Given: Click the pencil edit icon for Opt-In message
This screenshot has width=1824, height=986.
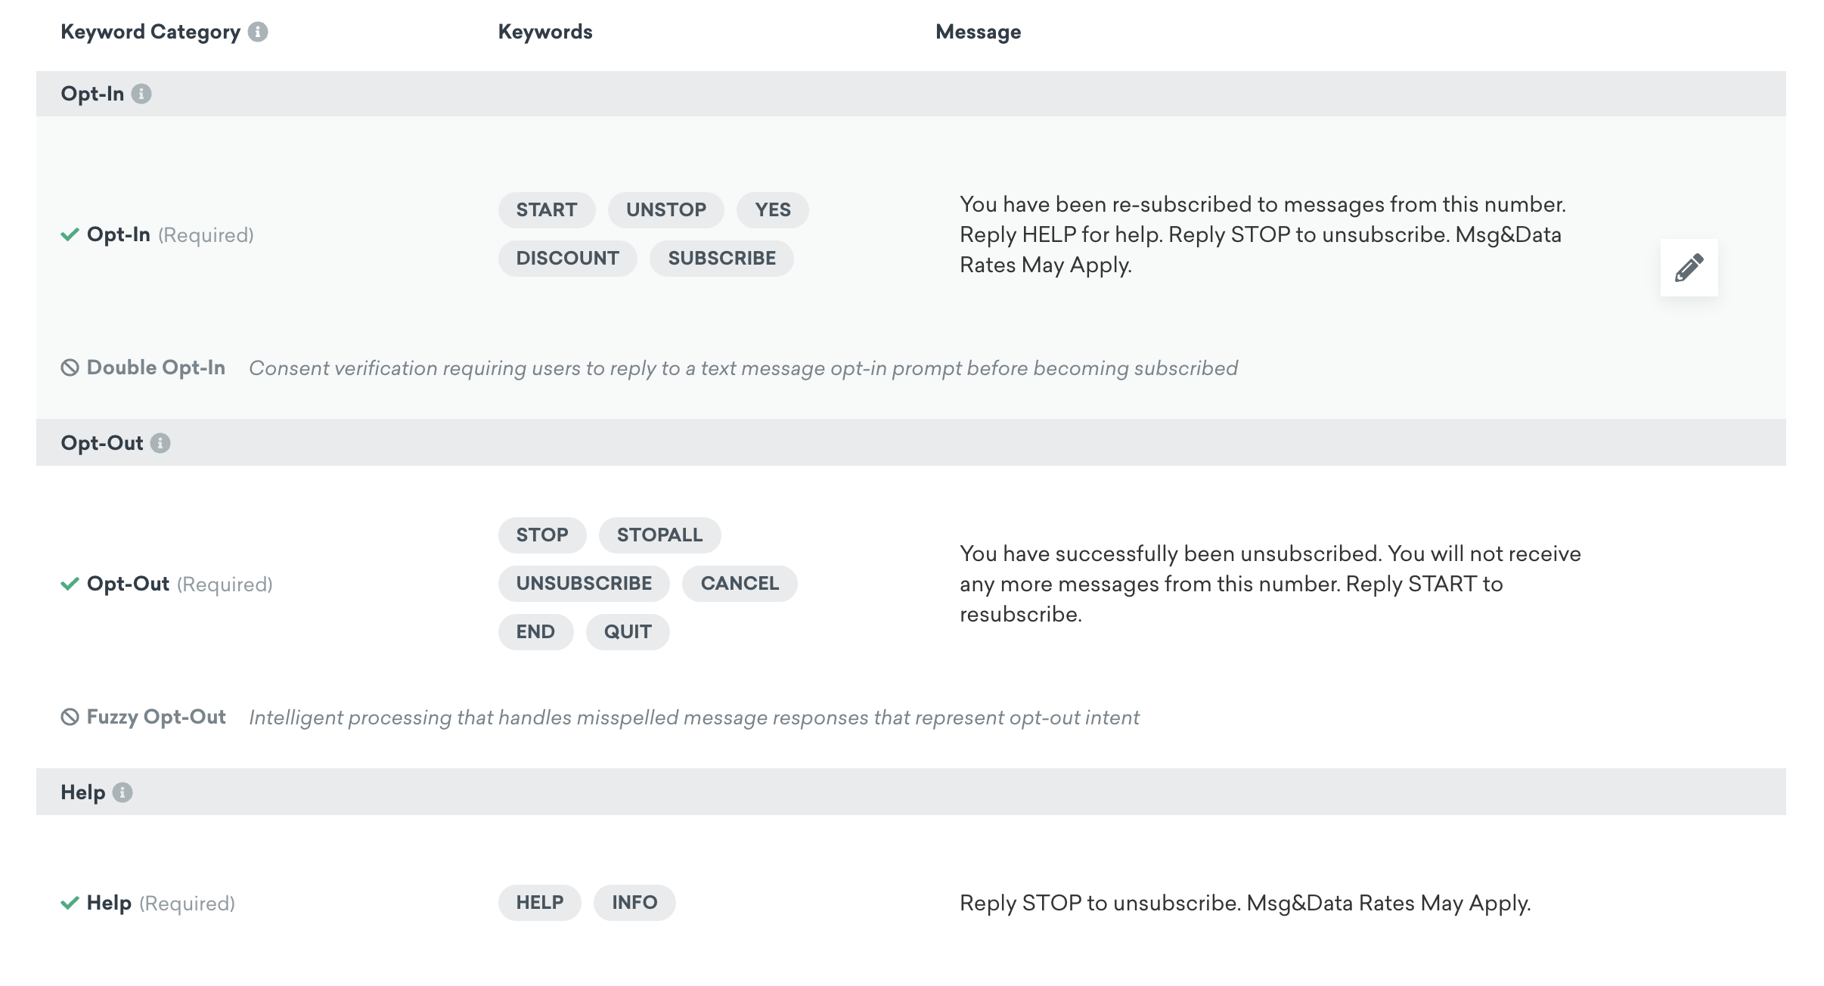Looking at the screenshot, I should (x=1689, y=268).
